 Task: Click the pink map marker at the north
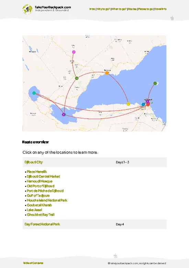pos(74,52)
